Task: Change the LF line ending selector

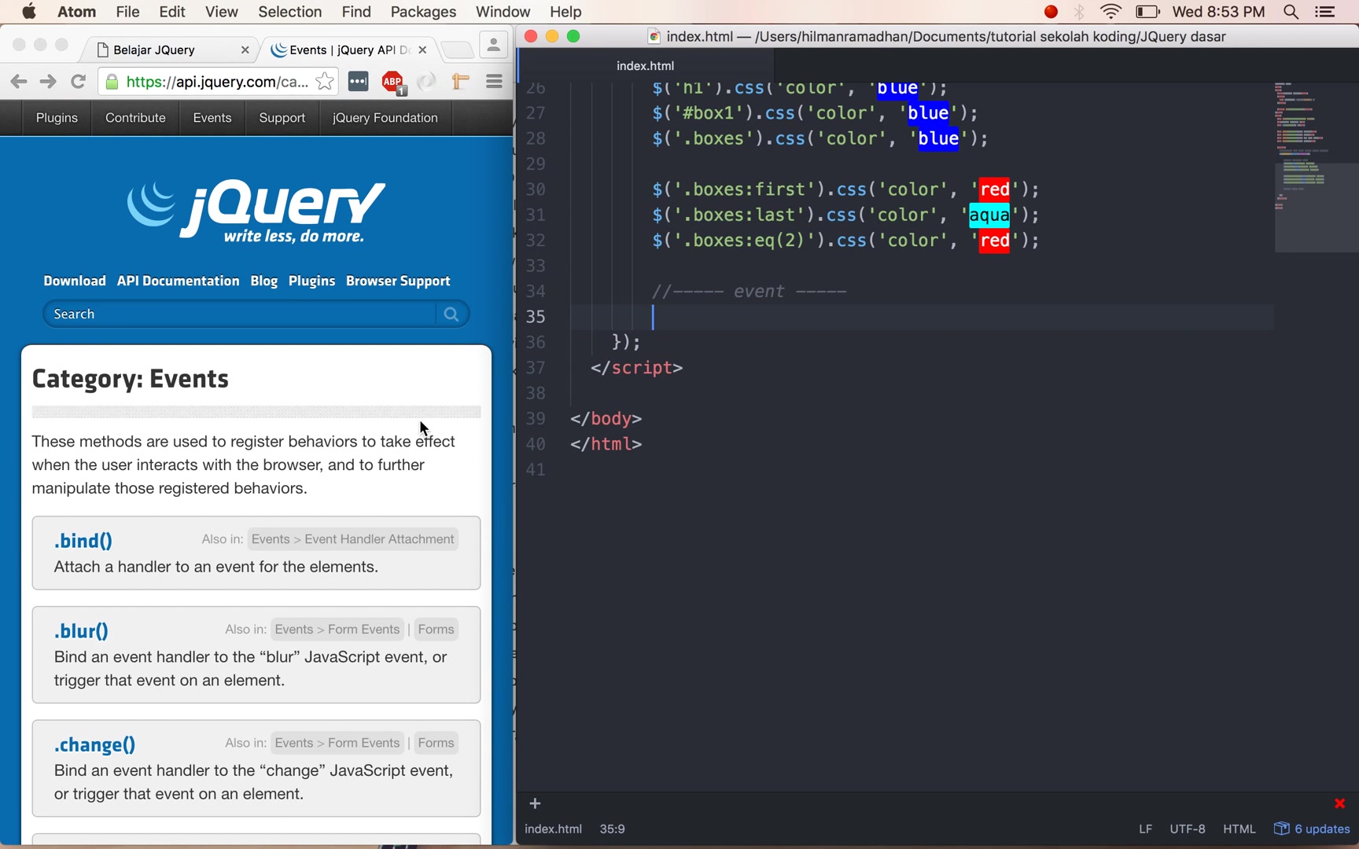Action: [1145, 829]
